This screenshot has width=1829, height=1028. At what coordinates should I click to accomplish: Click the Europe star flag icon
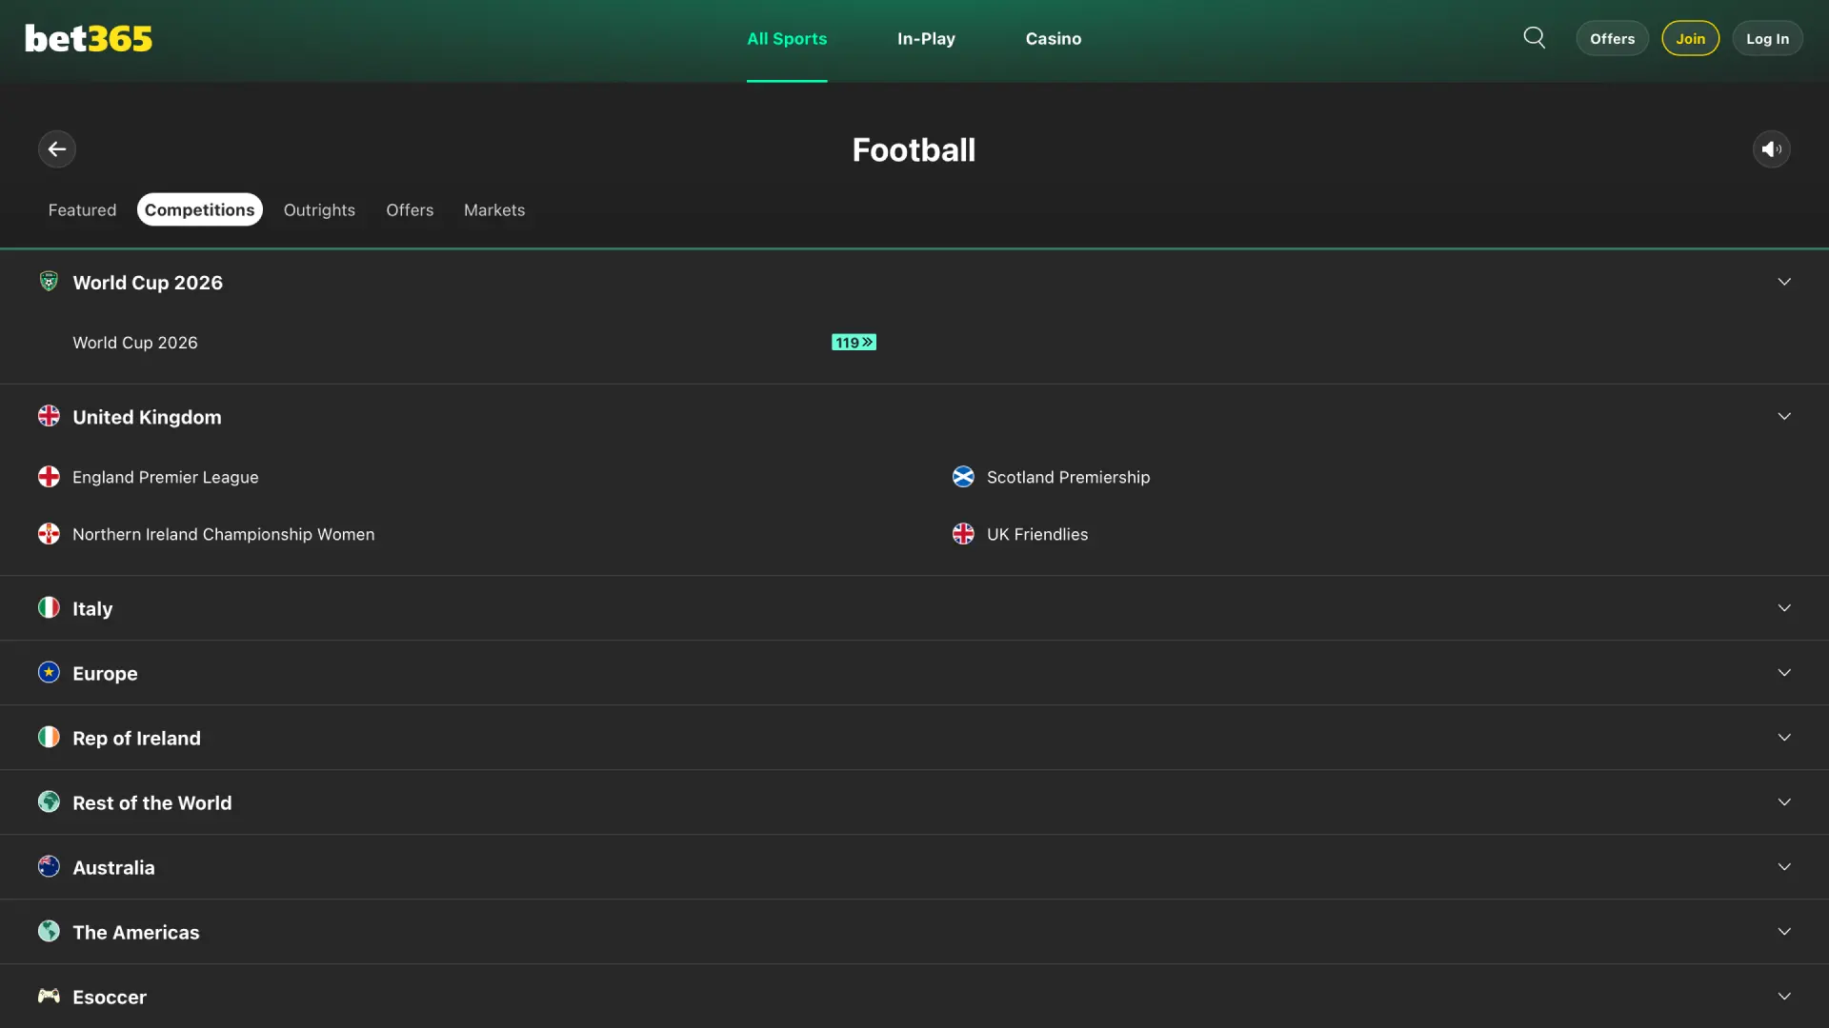click(x=49, y=673)
